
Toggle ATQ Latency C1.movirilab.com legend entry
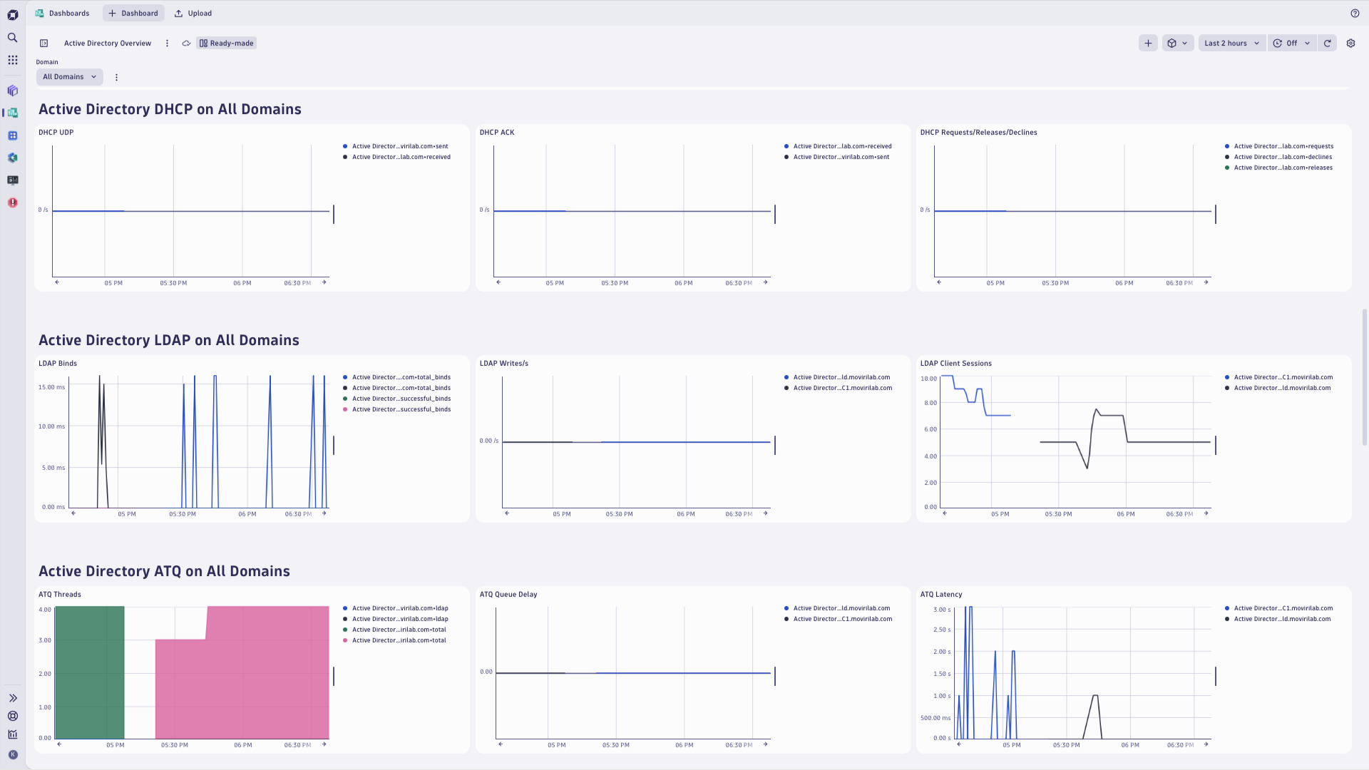click(1278, 608)
